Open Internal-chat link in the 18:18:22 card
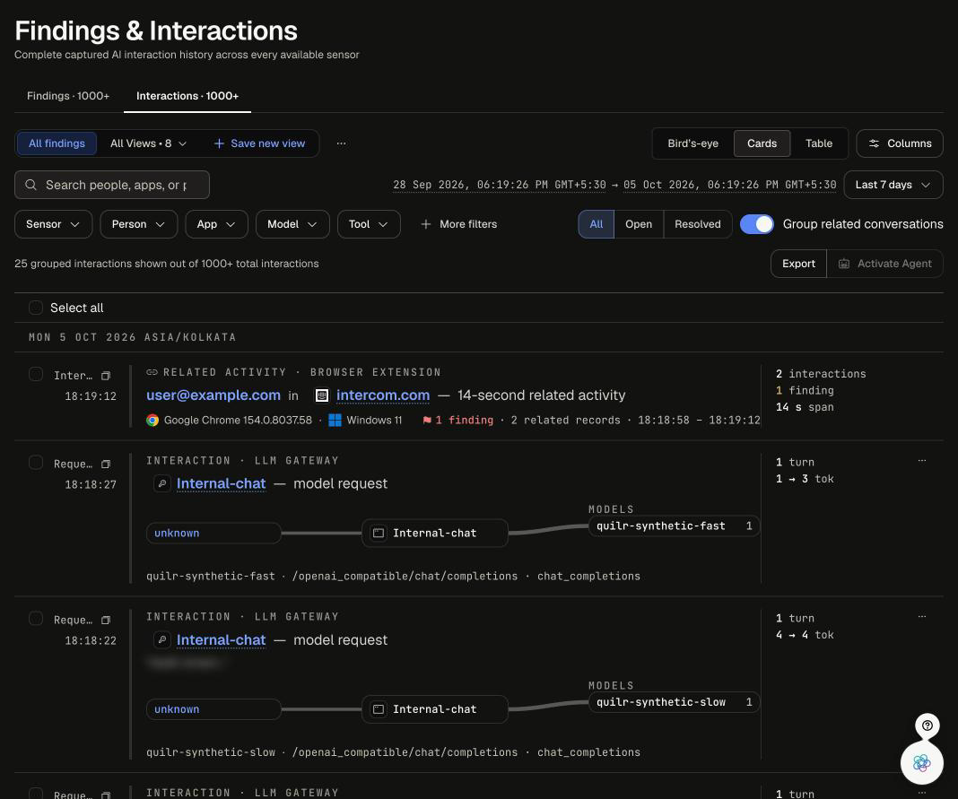 pyautogui.click(x=222, y=640)
